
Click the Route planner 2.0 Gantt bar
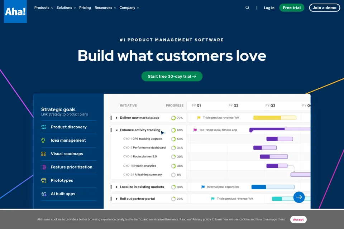click(274, 157)
